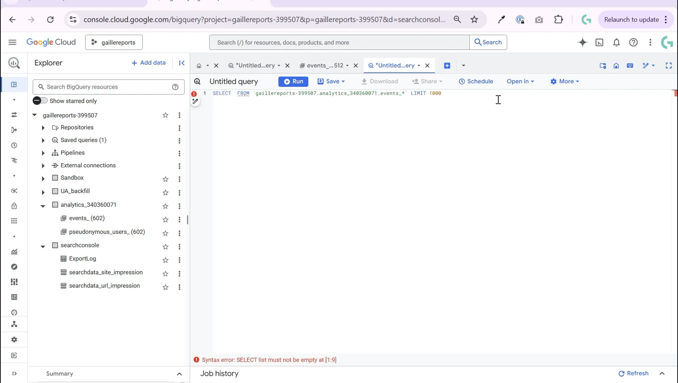Image resolution: width=678 pixels, height=383 pixels.
Task: Go back in browser history
Action: (12, 20)
